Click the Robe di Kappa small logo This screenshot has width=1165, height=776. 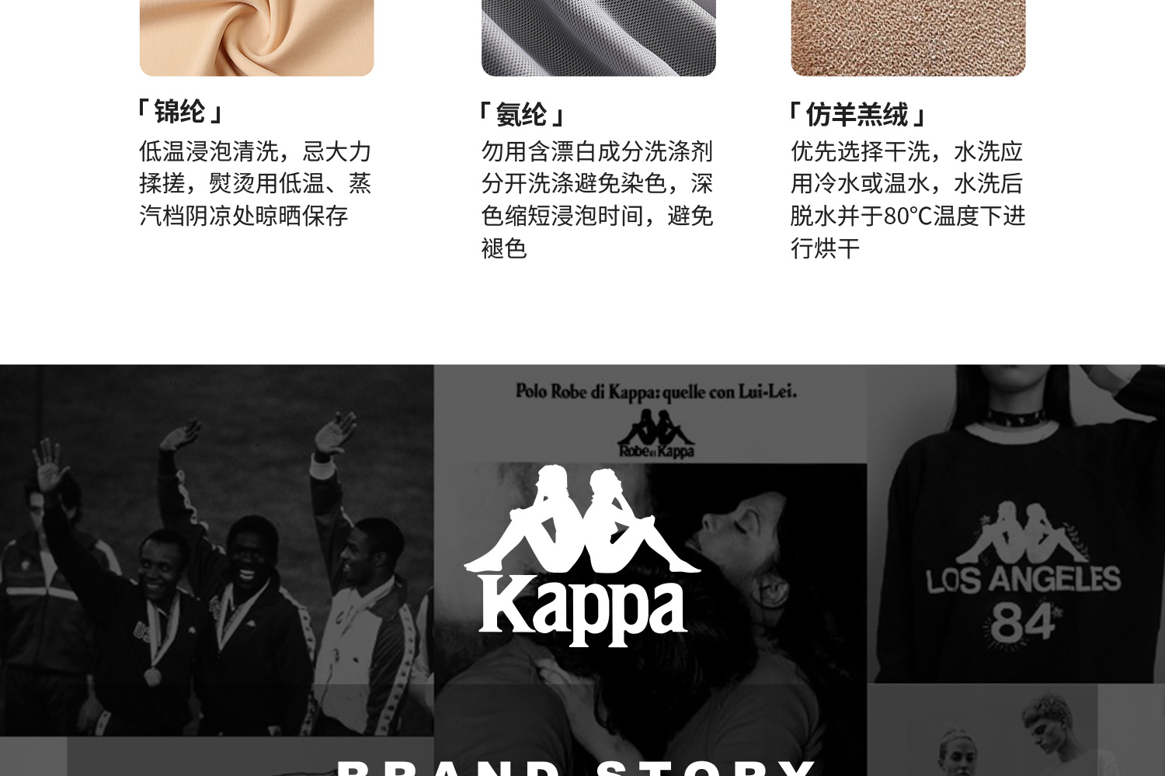[656, 434]
